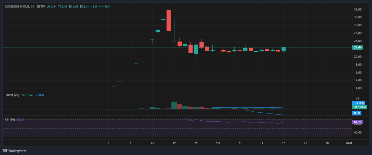Click the 24,00 price axis label
Image resolution: width=372 pixels, height=155 pixels.
(x=358, y=41)
